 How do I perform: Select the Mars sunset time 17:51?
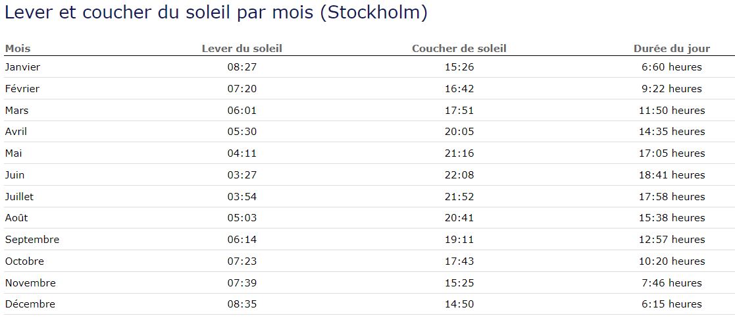click(x=459, y=111)
